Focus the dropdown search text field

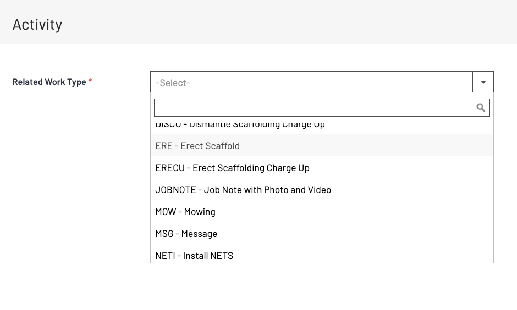click(313, 108)
